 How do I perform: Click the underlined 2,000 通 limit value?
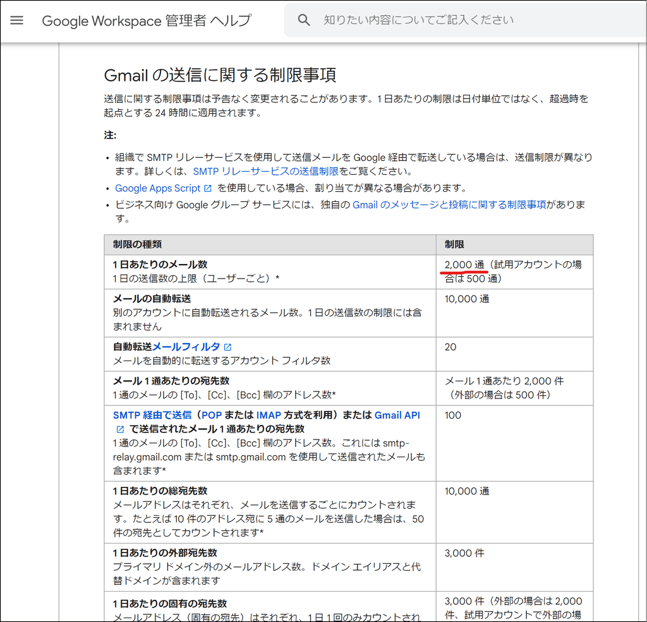tap(464, 265)
